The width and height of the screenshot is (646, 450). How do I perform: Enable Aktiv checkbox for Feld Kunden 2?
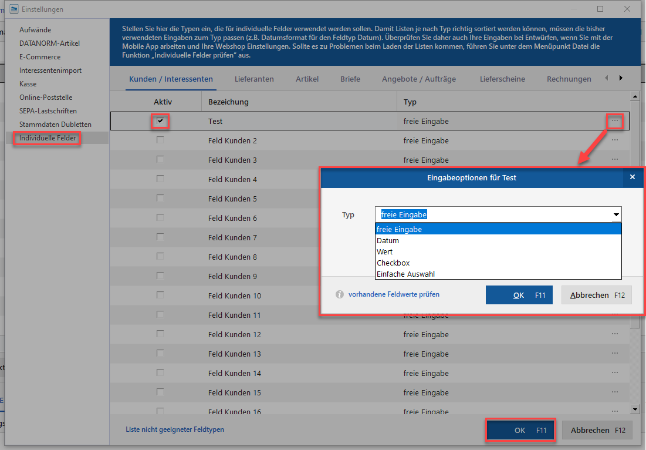[x=160, y=140]
